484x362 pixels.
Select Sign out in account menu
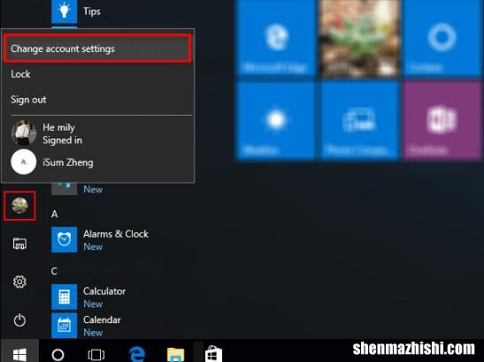28,100
